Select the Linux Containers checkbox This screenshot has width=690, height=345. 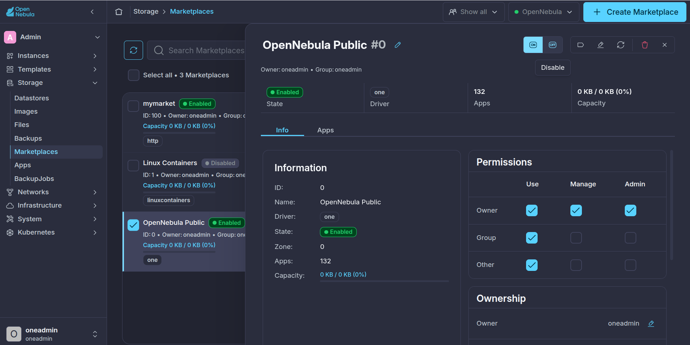pos(133,165)
